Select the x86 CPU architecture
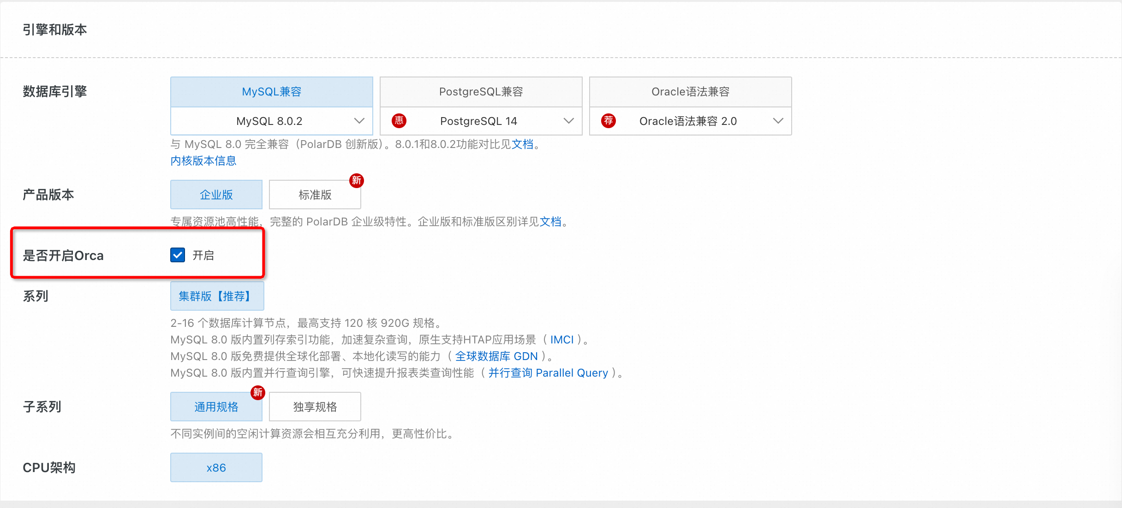The width and height of the screenshot is (1122, 508). coord(216,467)
